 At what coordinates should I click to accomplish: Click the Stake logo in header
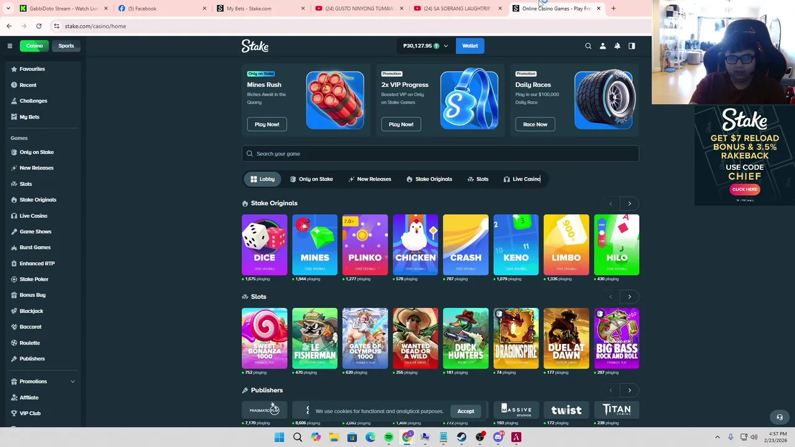click(255, 46)
